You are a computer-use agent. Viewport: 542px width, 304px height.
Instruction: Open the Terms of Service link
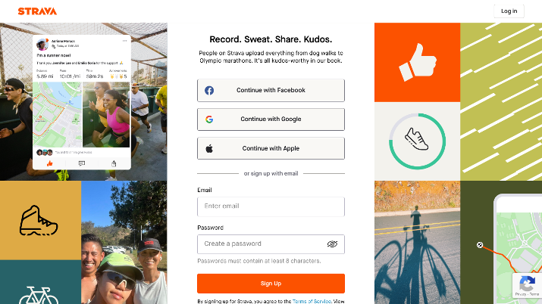click(x=312, y=301)
